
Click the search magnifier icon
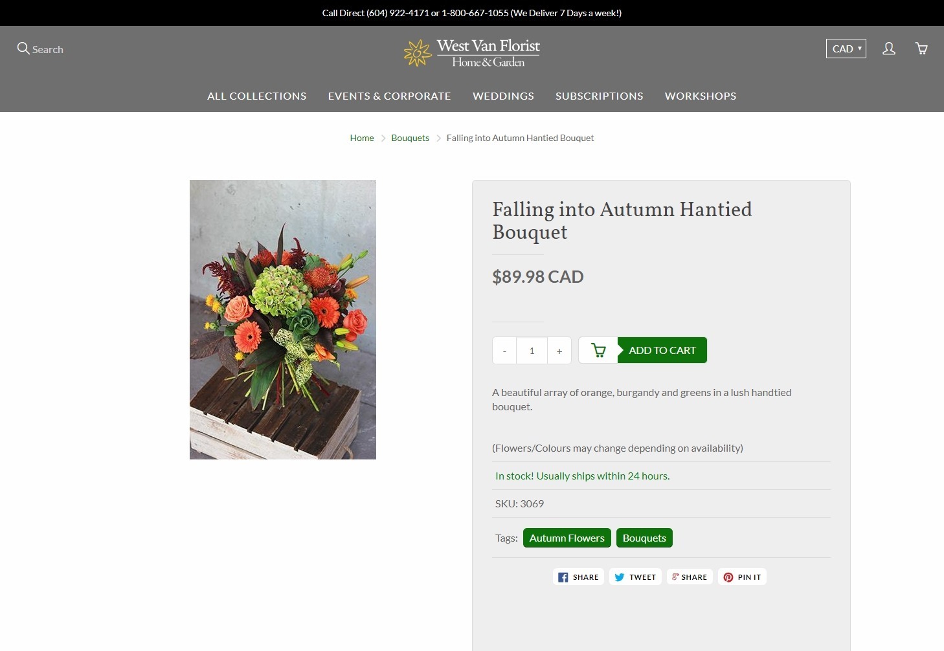(x=23, y=49)
